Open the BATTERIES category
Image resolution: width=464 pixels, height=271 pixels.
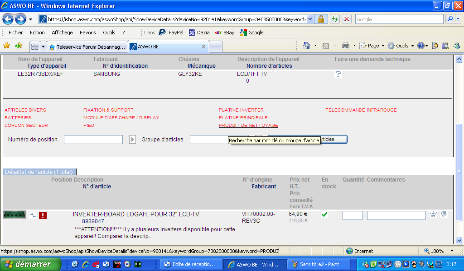click(18, 118)
